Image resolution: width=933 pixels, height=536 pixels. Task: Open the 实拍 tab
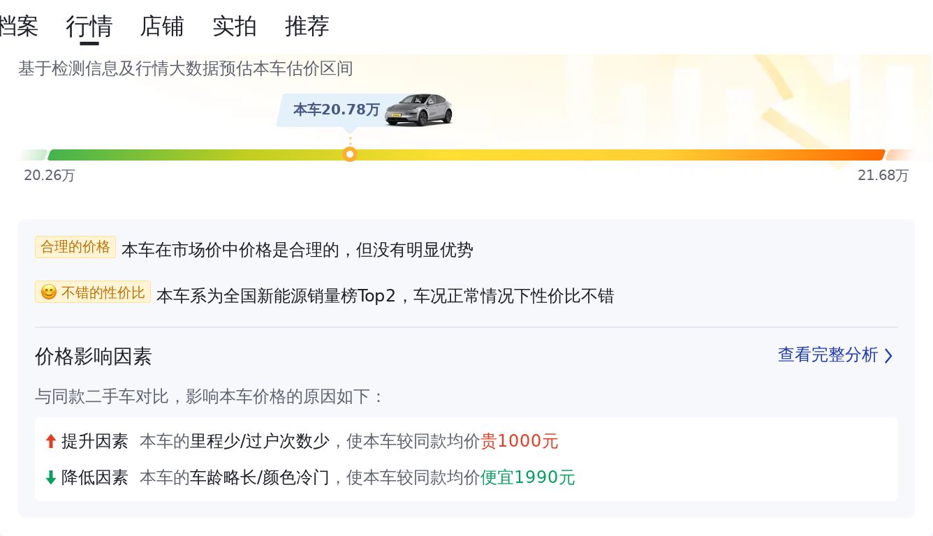pos(235,27)
